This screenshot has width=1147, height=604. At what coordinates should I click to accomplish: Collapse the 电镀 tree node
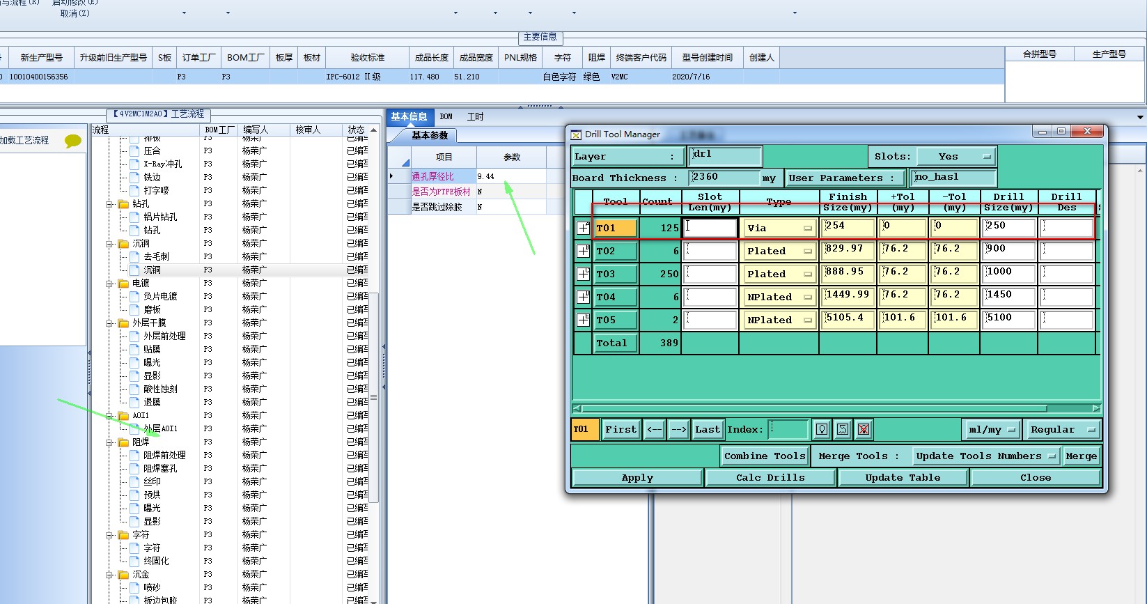(110, 284)
